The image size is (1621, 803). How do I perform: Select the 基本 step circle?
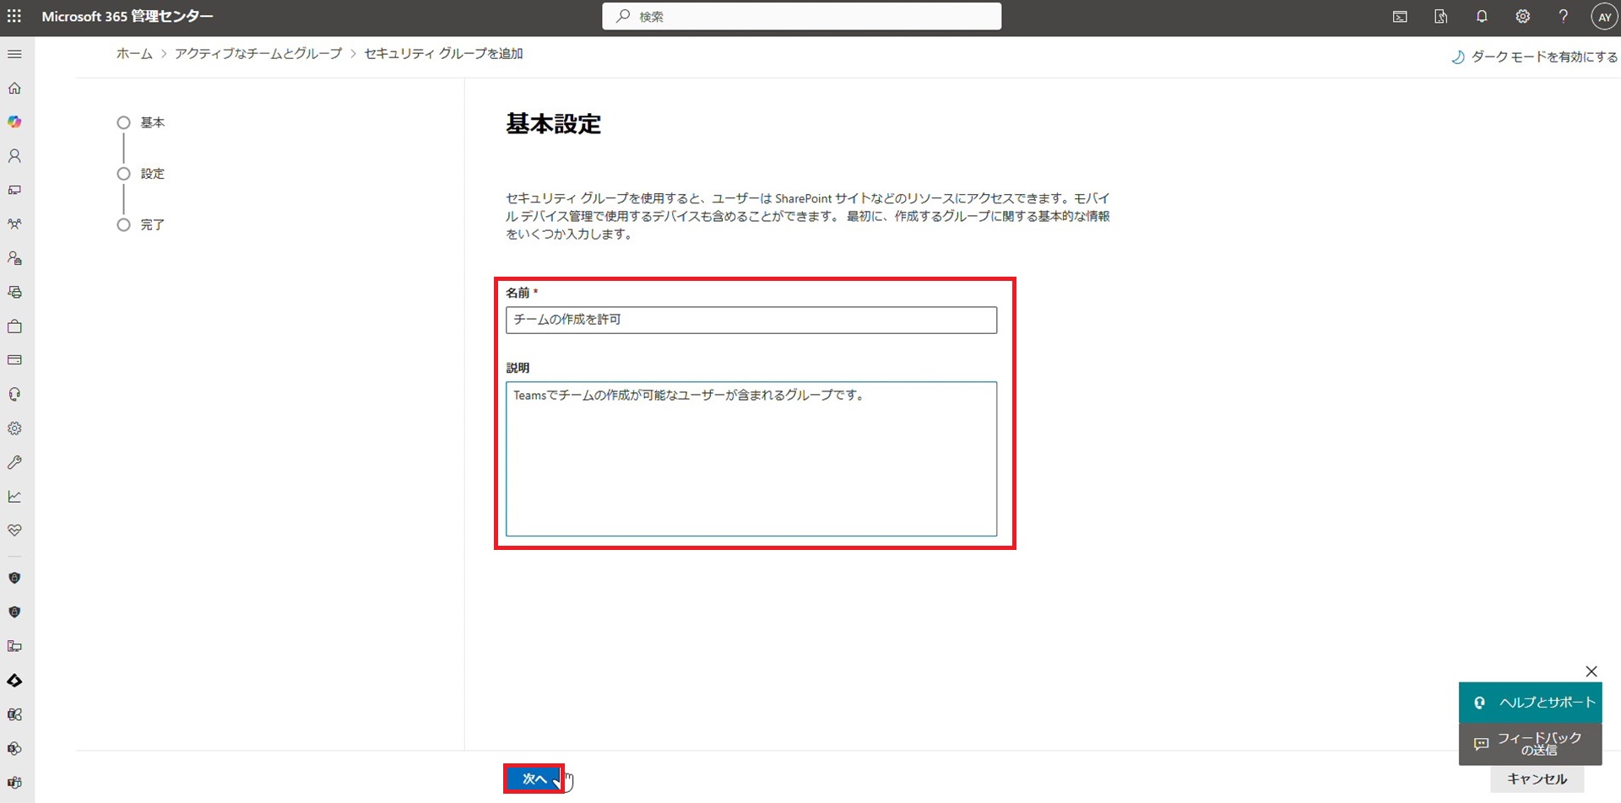123,122
